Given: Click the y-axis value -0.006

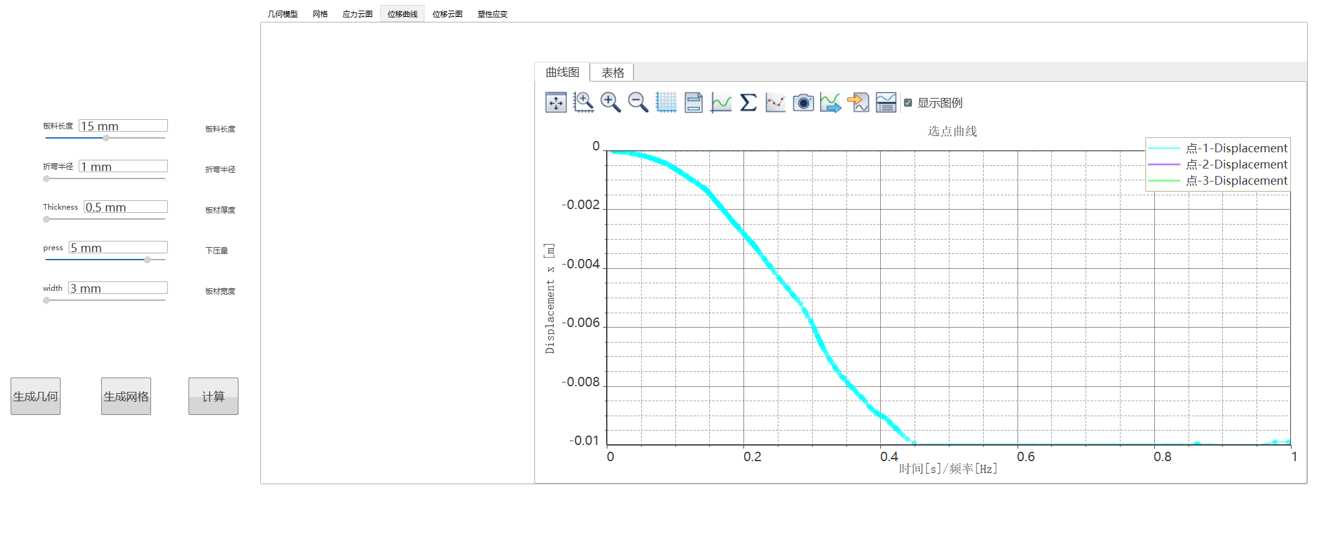Looking at the screenshot, I should click(581, 323).
